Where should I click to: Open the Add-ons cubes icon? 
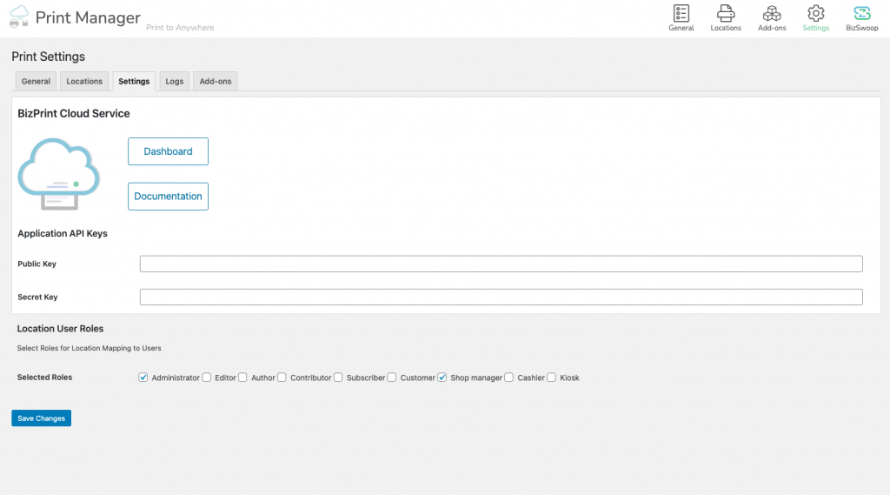pyautogui.click(x=771, y=14)
